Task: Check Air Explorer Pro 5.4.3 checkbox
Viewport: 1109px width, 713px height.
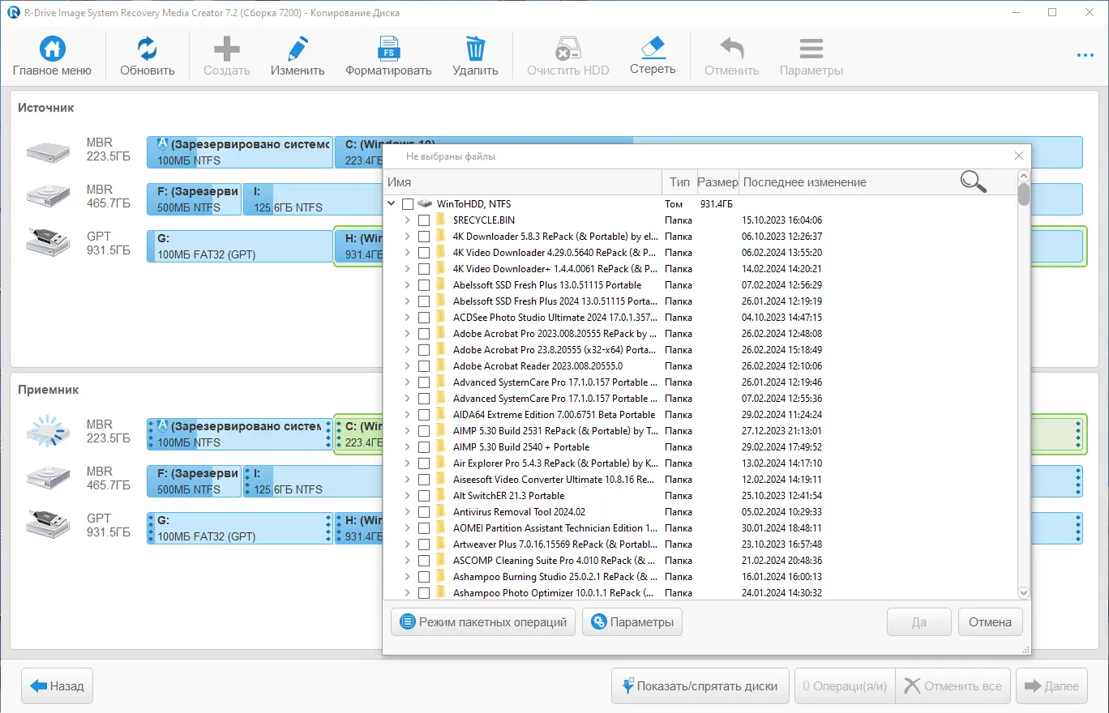Action: [x=424, y=463]
